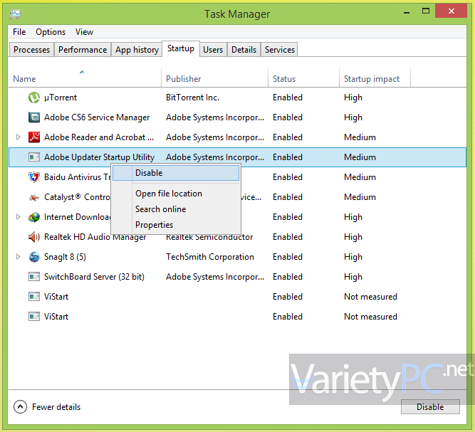Switch to the Users tab
The height and width of the screenshot is (432, 475).
coord(213,50)
